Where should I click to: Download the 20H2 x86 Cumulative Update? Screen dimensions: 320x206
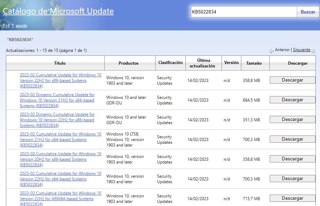click(x=293, y=159)
